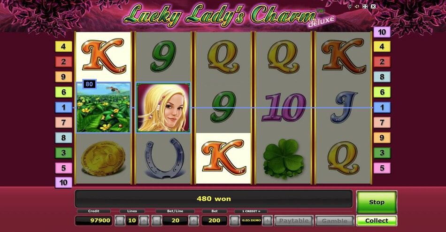Toggle the muted speaker sound icon

pos(357,6)
